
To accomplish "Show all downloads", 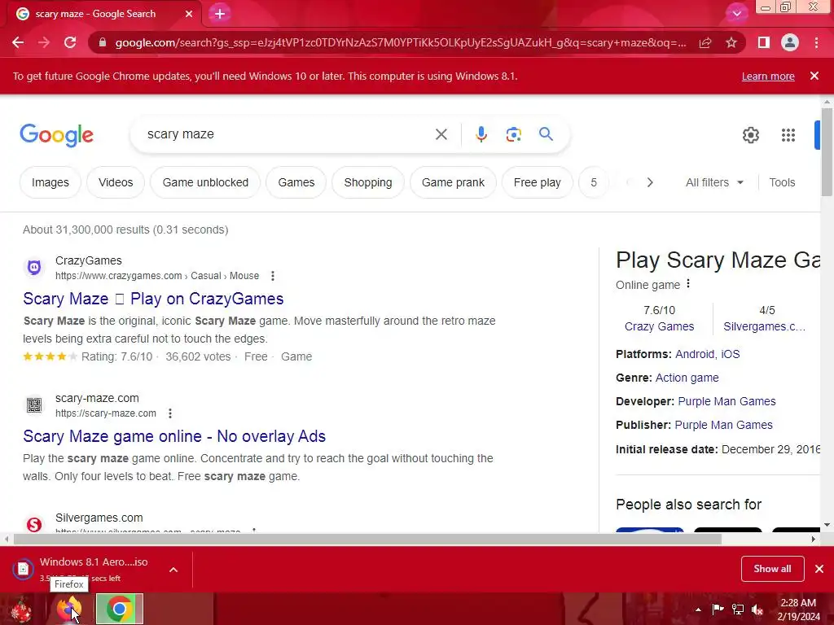I will coord(772,569).
